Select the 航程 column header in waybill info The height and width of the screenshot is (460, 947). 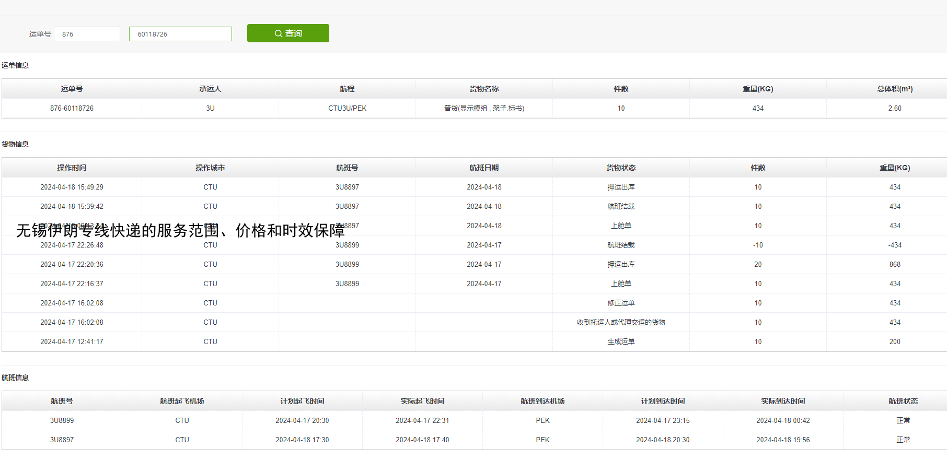tap(347, 89)
